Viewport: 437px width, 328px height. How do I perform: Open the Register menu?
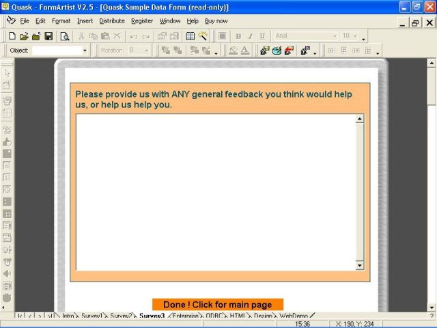pyautogui.click(x=142, y=21)
